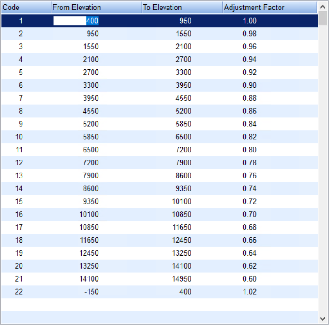
Task: Click To Elevation 6500 in row 10
Action: [183, 137]
